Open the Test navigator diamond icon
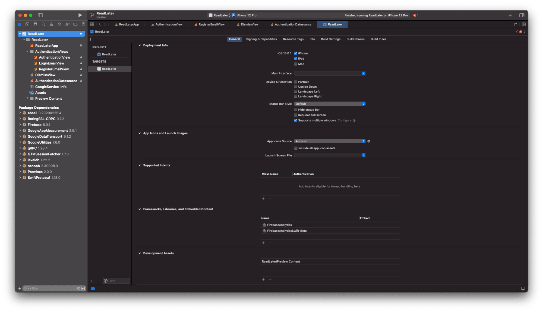 pos(59,24)
